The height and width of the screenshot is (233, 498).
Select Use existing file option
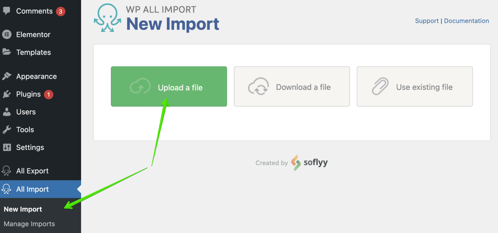415,87
